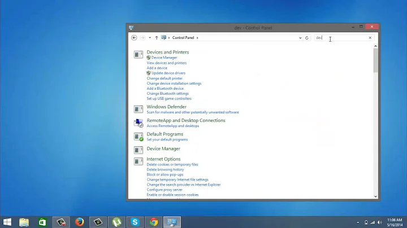Open Firefox from the taskbar

pyautogui.click(x=80, y=222)
